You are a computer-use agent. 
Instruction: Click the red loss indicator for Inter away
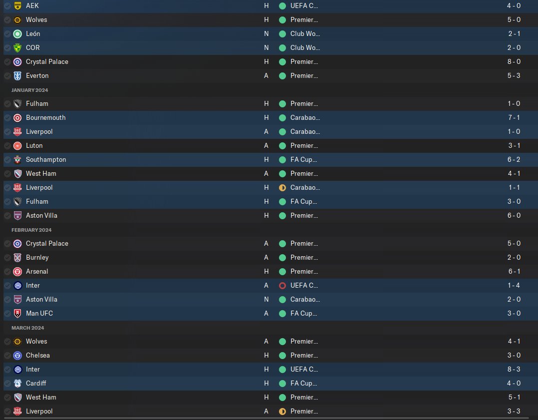coord(282,286)
